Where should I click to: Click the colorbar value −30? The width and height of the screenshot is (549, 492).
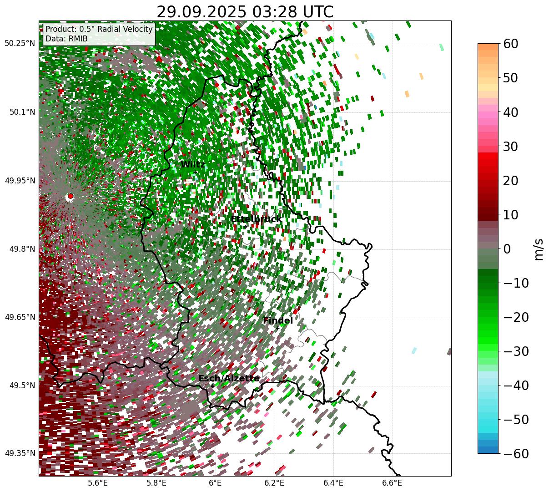(x=515, y=351)
